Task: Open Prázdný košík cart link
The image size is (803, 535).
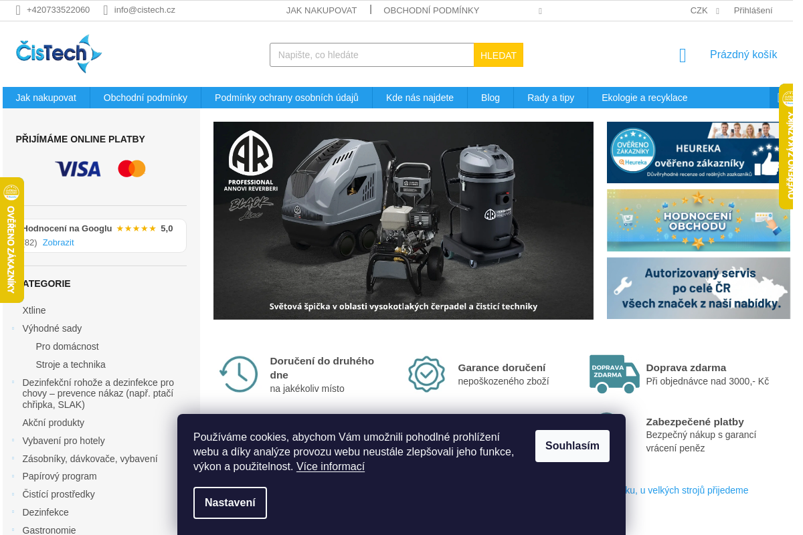Action: (x=743, y=55)
